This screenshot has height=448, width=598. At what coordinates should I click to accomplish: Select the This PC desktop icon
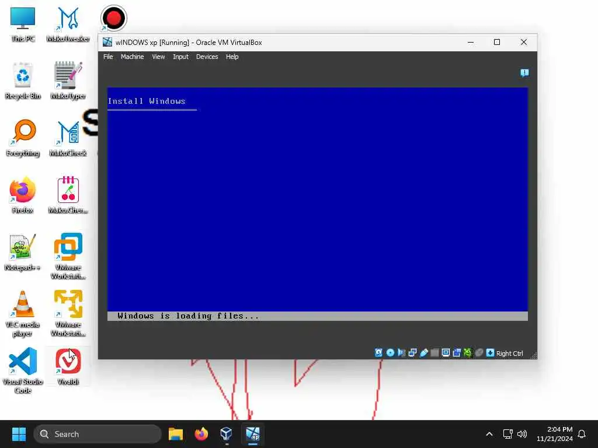click(23, 24)
